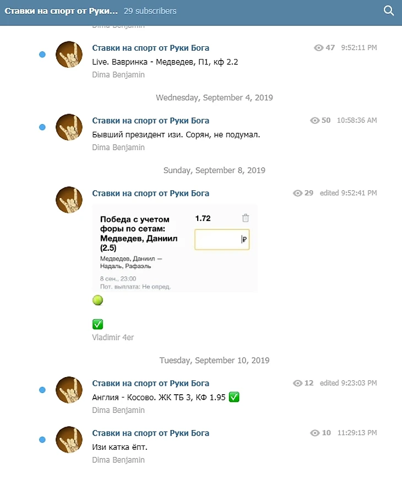Click the green check mark under the bet slip
The height and width of the screenshot is (484, 402).
coord(97,324)
